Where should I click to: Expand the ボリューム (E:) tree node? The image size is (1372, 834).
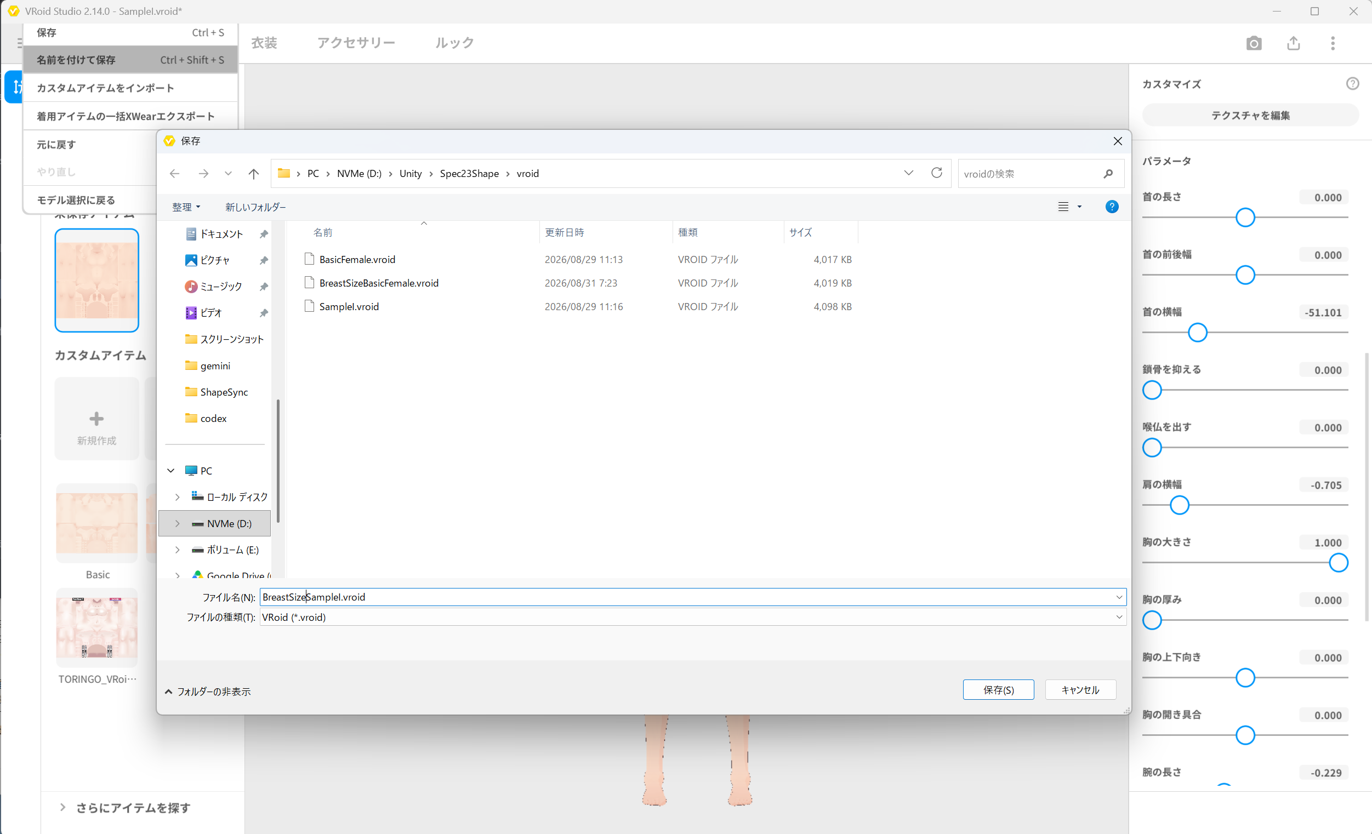tap(177, 550)
